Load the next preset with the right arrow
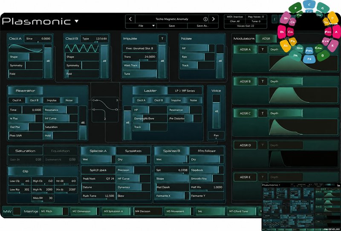341x231 pixels. (214, 19)
